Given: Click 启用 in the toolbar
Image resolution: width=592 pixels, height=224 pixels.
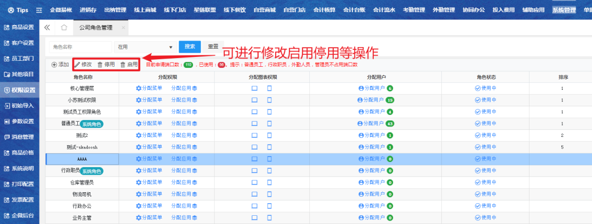Looking at the screenshot, I should point(129,65).
